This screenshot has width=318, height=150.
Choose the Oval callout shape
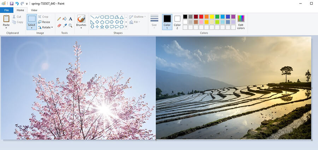tap(117, 27)
